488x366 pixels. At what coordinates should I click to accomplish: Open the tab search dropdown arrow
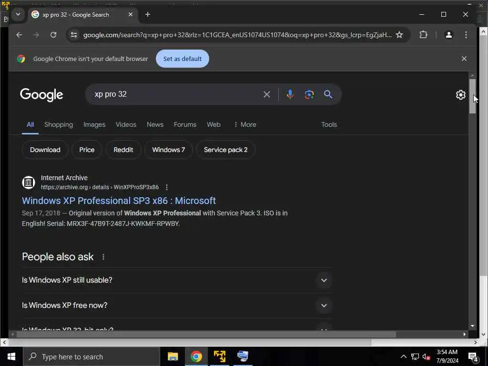18,14
